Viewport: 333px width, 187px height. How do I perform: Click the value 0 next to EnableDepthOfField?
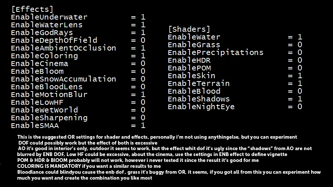coord(143,40)
